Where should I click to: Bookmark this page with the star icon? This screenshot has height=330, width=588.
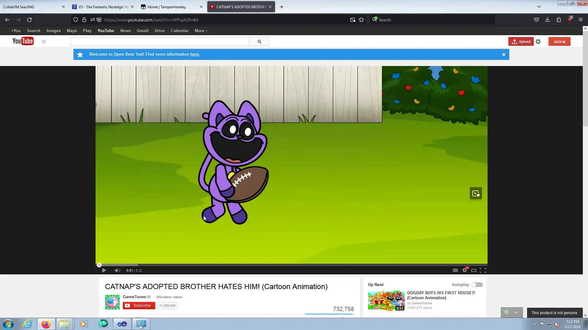361,20
